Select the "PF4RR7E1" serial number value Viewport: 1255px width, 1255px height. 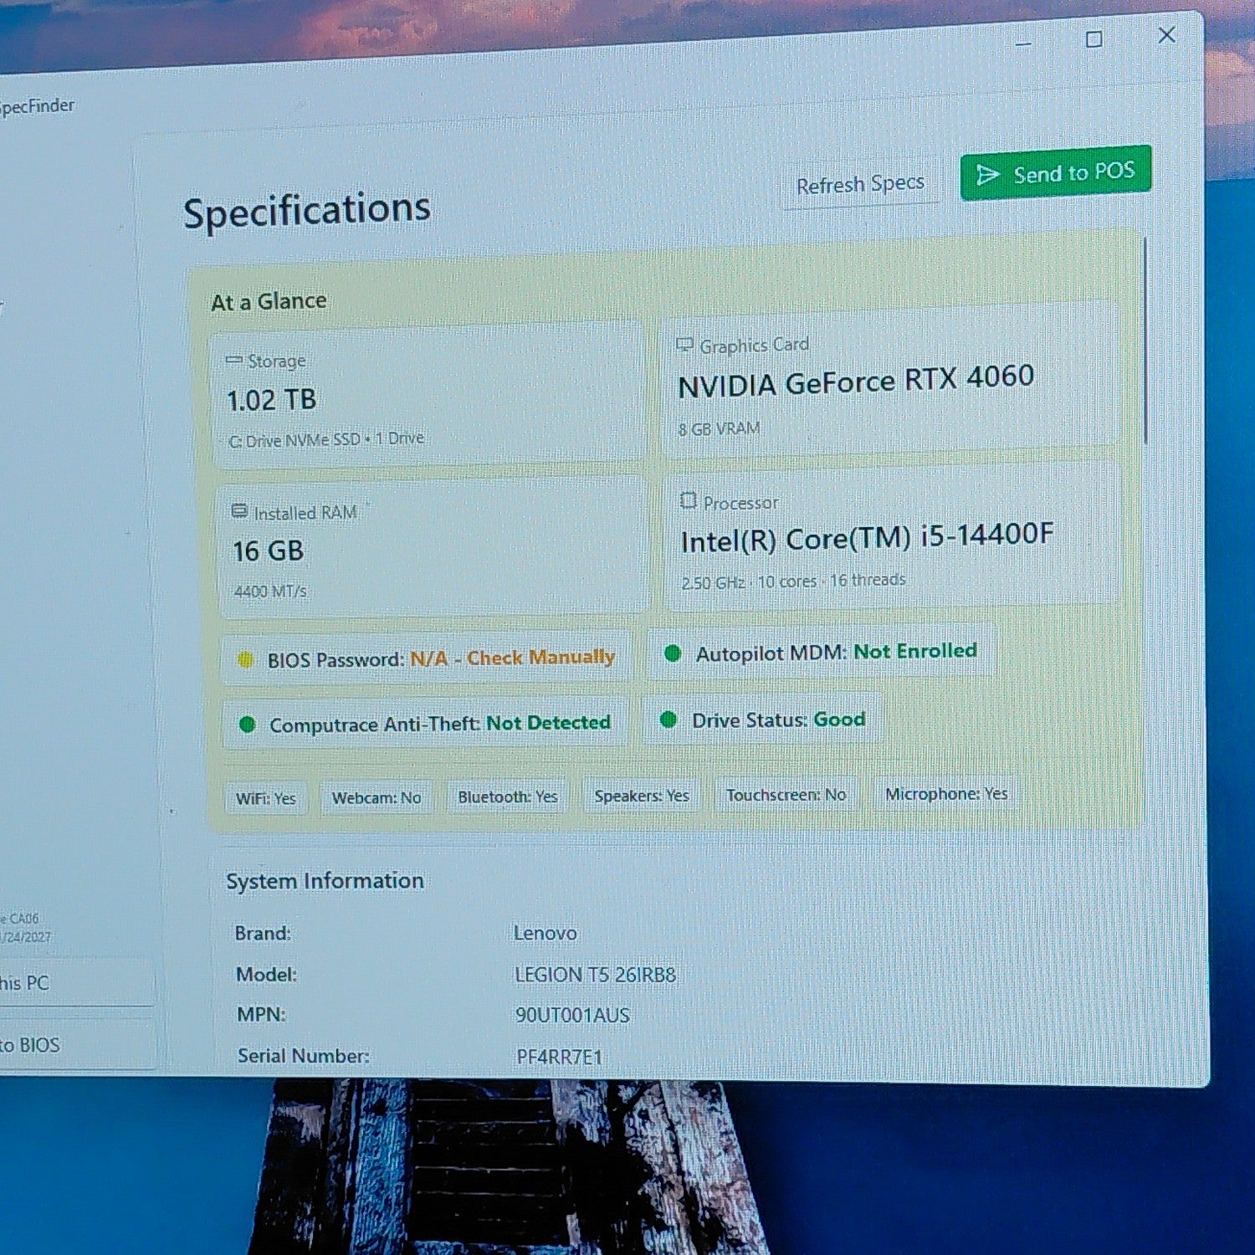[x=560, y=1058]
